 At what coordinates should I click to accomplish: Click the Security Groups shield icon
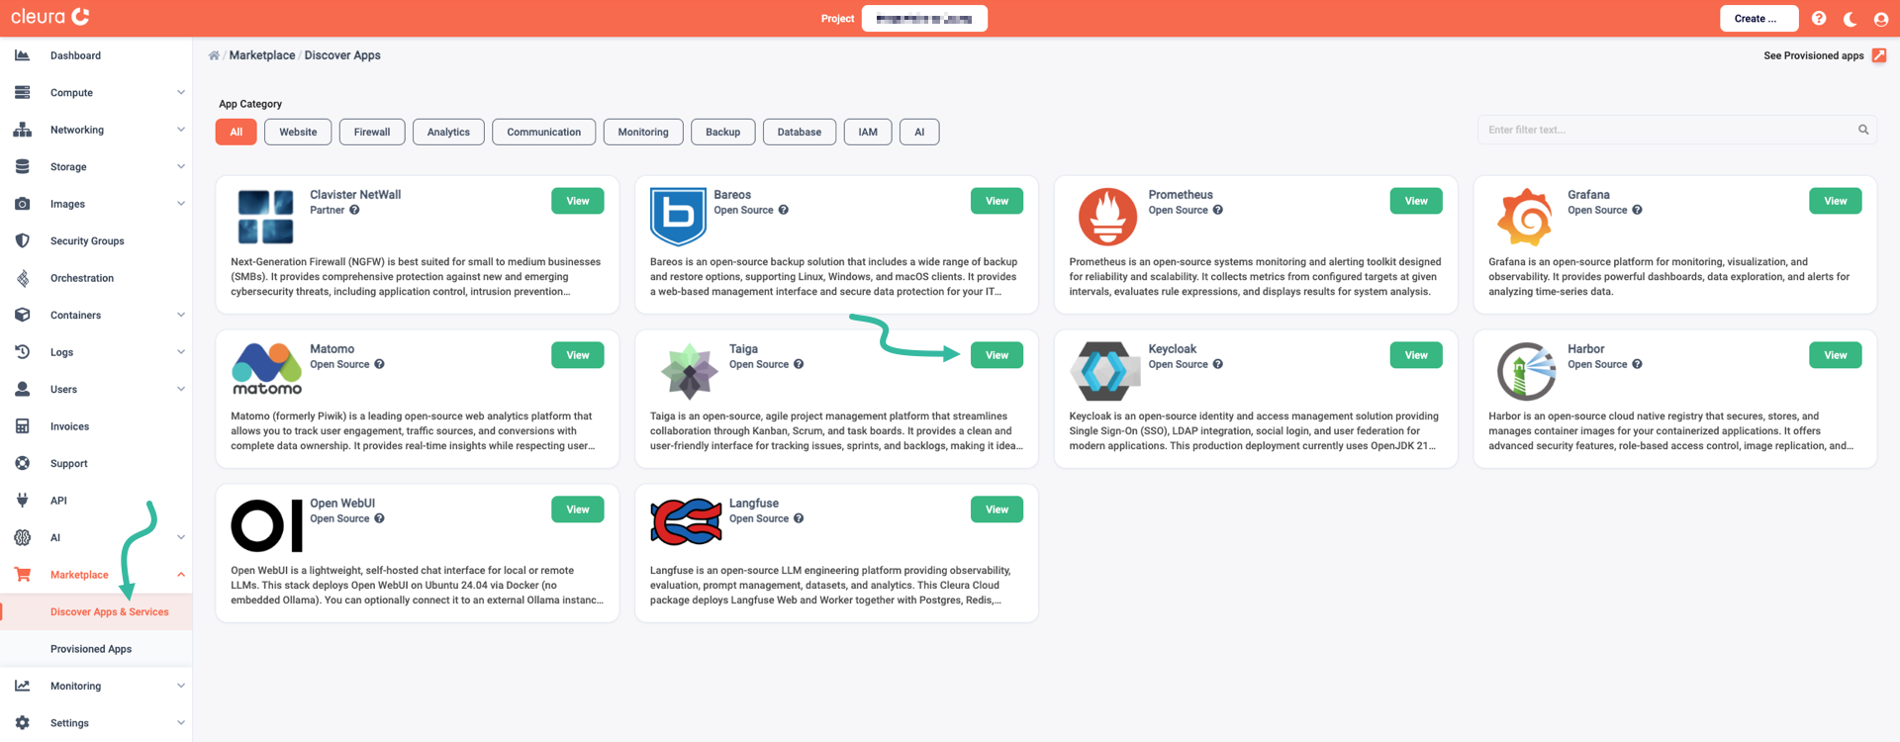point(22,240)
